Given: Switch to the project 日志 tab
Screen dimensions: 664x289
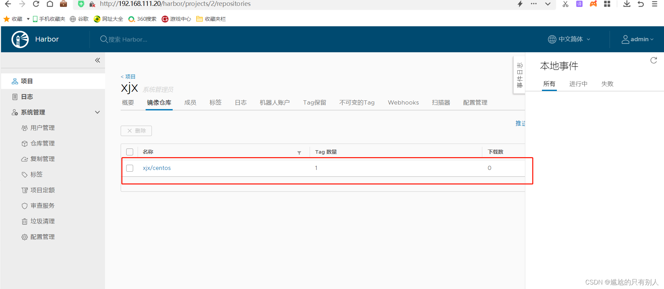Looking at the screenshot, I should pyautogui.click(x=241, y=102).
